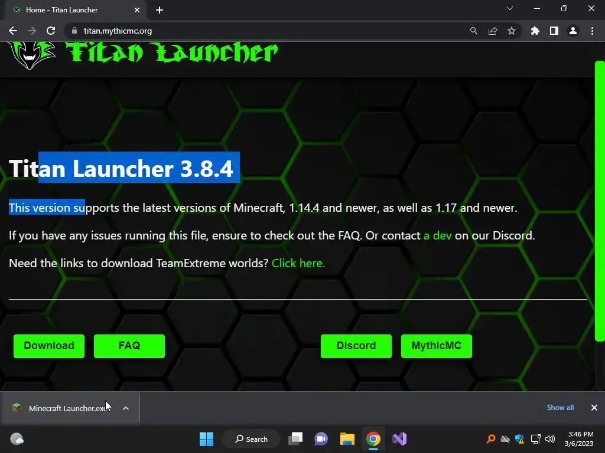Viewport: 605px width, 453px height.
Task: View site security lock icon
Action: [x=74, y=31]
